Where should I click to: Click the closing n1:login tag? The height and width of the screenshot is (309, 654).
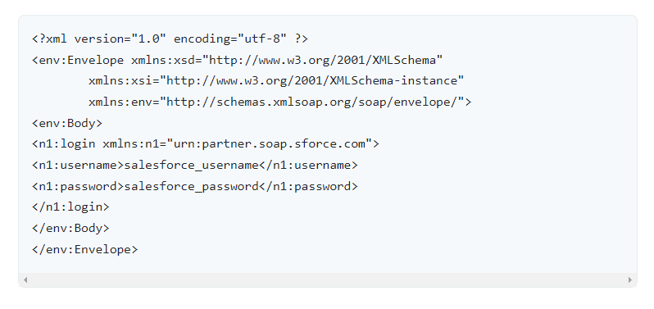point(70,207)
